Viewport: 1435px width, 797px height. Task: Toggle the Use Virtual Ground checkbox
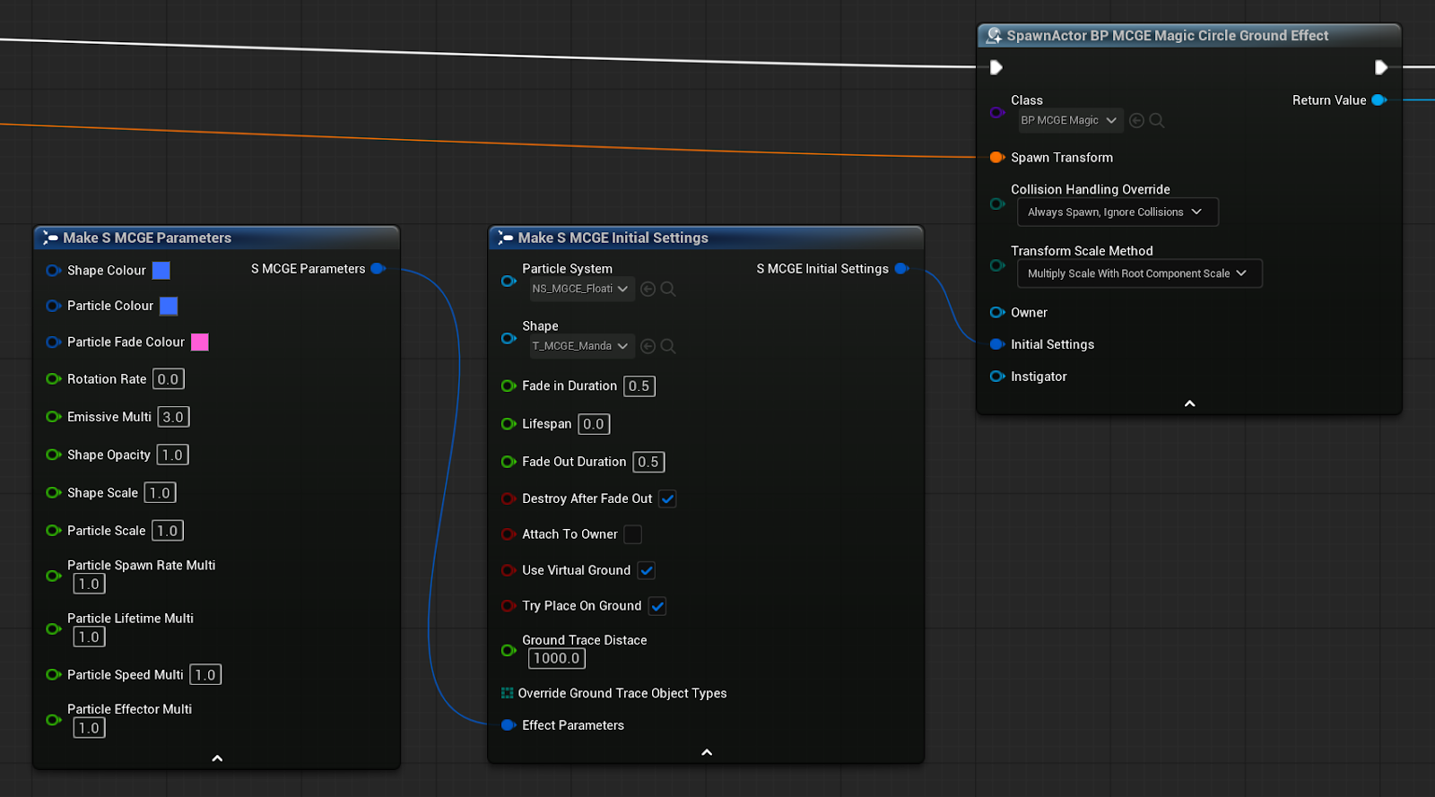click(646, 570)
